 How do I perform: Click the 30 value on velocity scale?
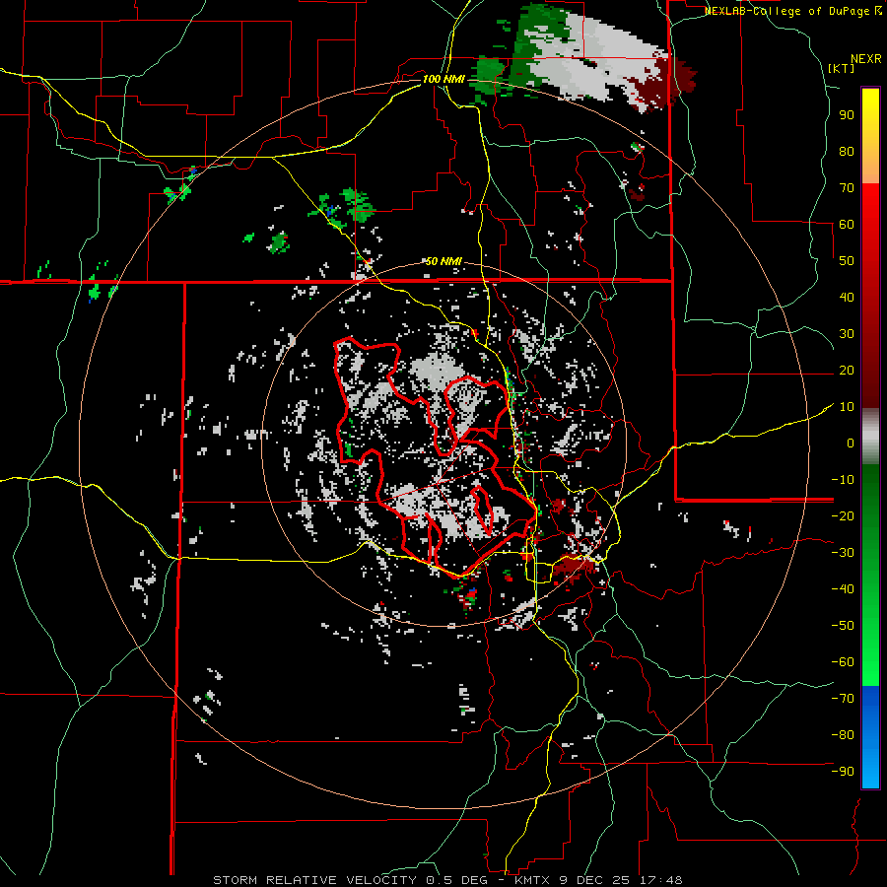[846, 334]
